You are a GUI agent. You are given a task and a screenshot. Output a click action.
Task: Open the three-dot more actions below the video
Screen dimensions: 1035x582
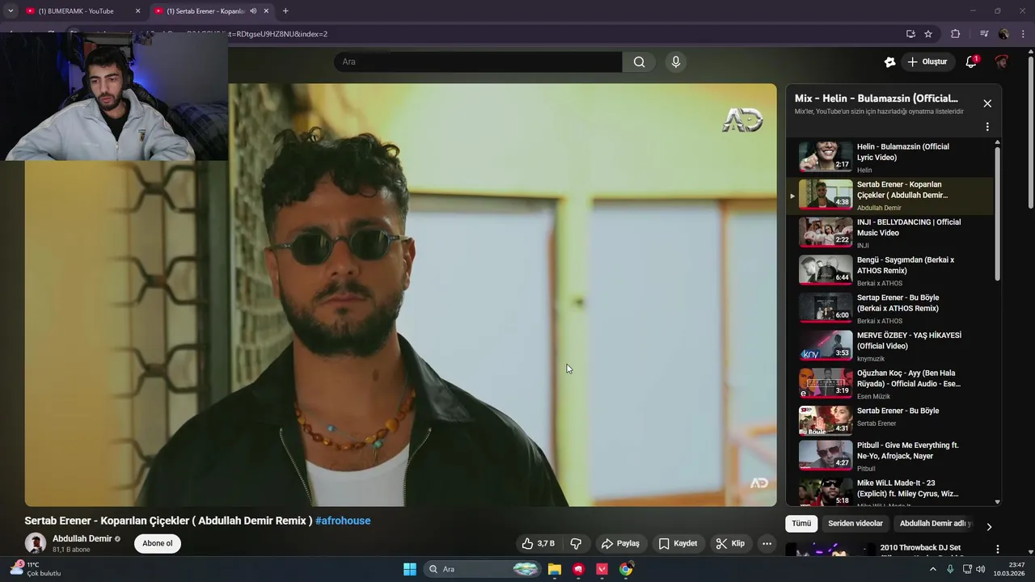tap(767, 543)
